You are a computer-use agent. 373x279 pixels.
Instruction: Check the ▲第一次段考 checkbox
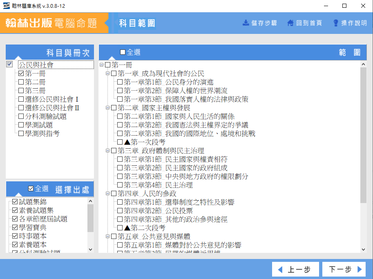[x=120, y=142]
